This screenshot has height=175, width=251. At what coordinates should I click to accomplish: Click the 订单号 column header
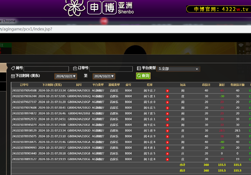pyautogui.click(x=24, y=85)
